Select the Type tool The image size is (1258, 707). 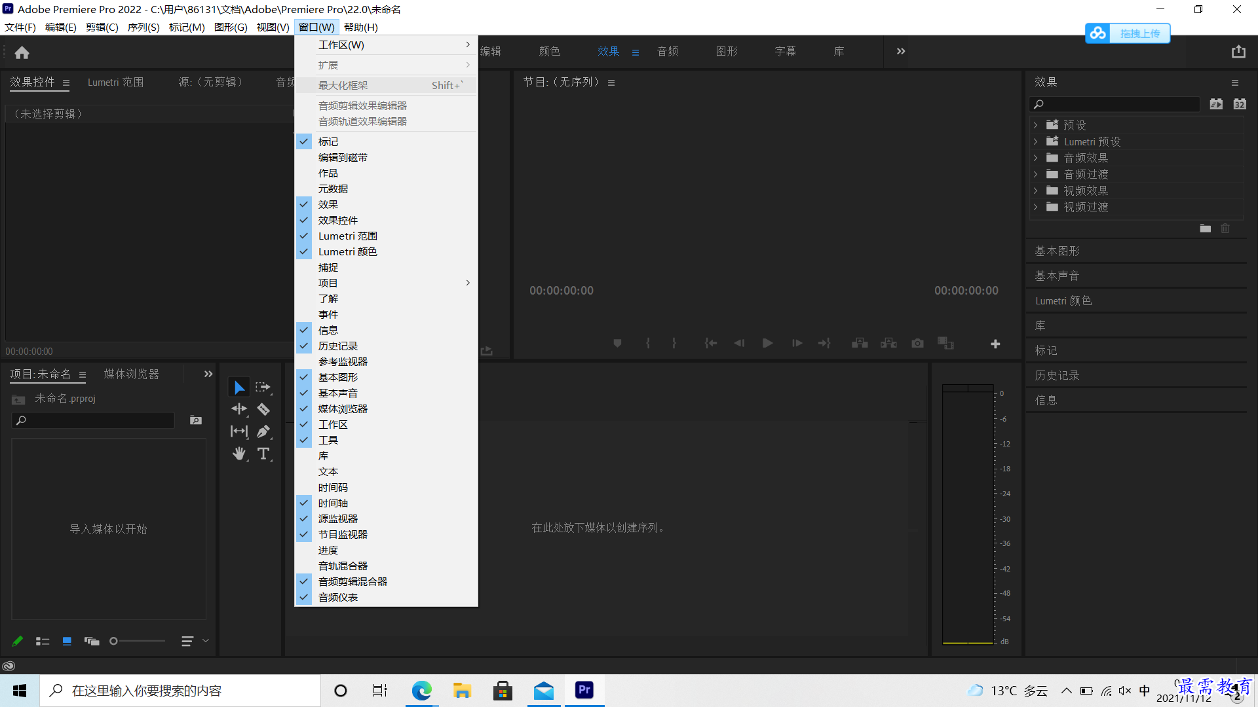(x=263, y=454)
